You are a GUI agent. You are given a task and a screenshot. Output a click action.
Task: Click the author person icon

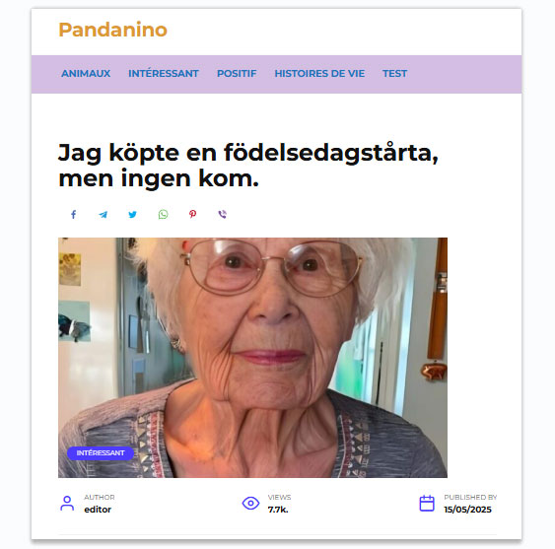coord(67,504)
